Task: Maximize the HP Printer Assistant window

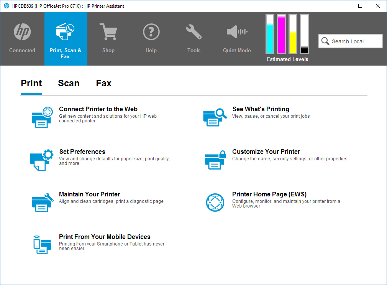Action: point(360,6)
